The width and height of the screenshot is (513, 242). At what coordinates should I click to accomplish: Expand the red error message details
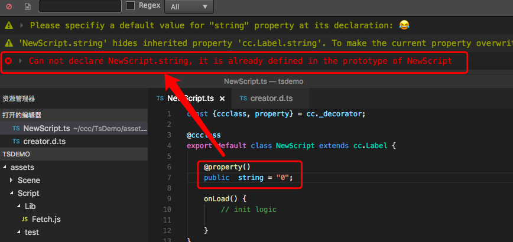(x=21, y=61)
